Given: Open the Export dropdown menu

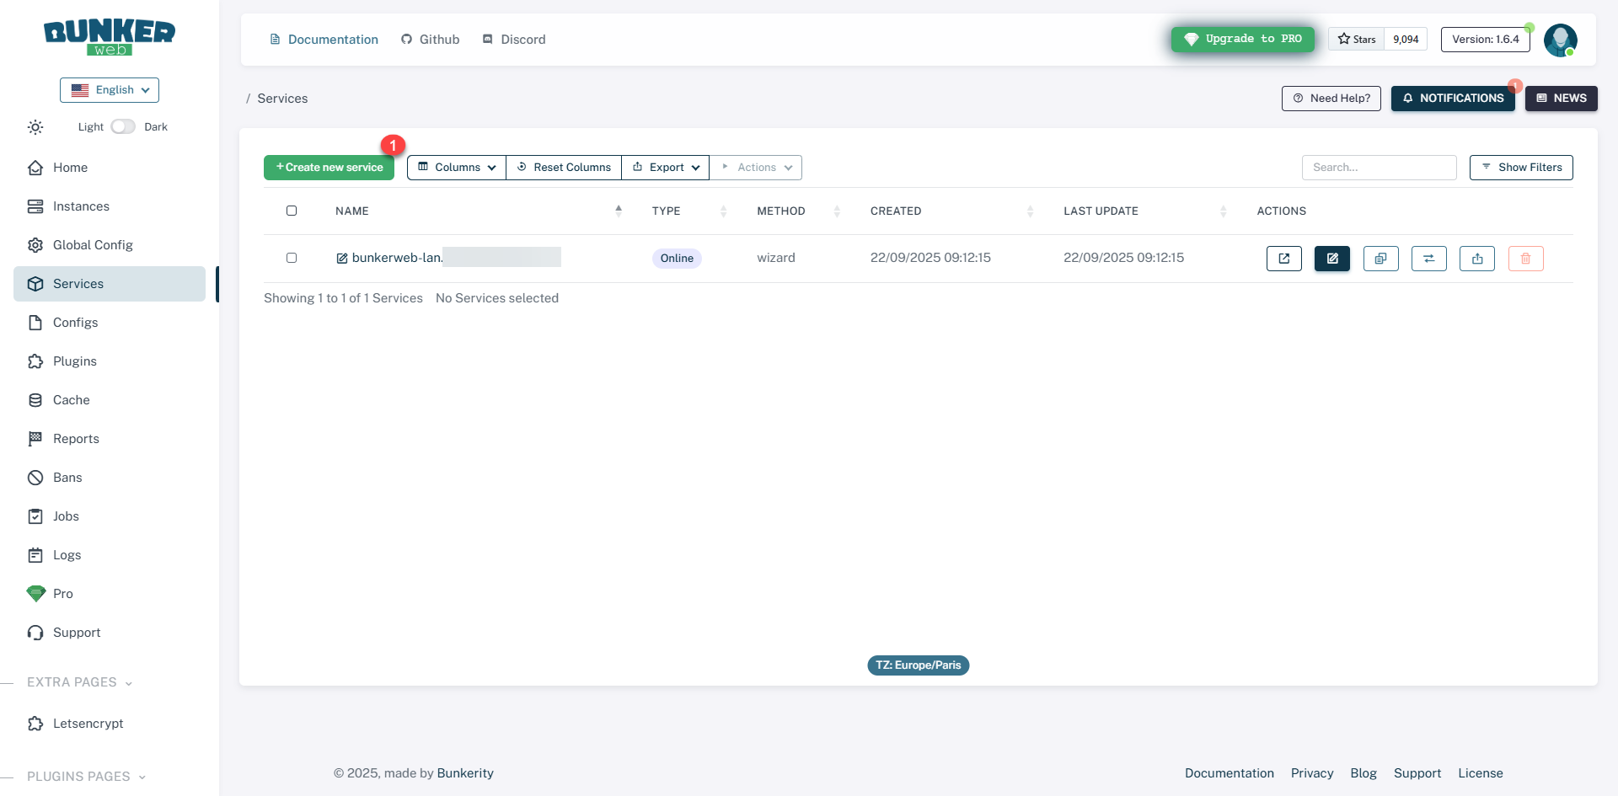Looking at the screenshot, I should (x=666, y=168).
